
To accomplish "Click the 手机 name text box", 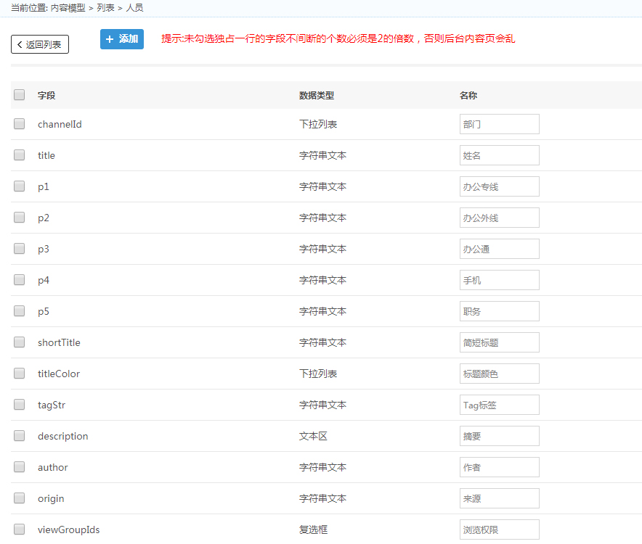I will click(499, 280).
